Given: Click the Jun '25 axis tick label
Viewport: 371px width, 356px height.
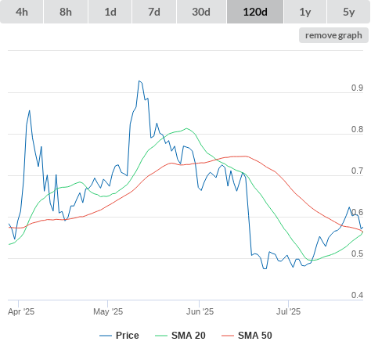Looking at the screenshot, I should pyautogui.click(x=200, y=311).
